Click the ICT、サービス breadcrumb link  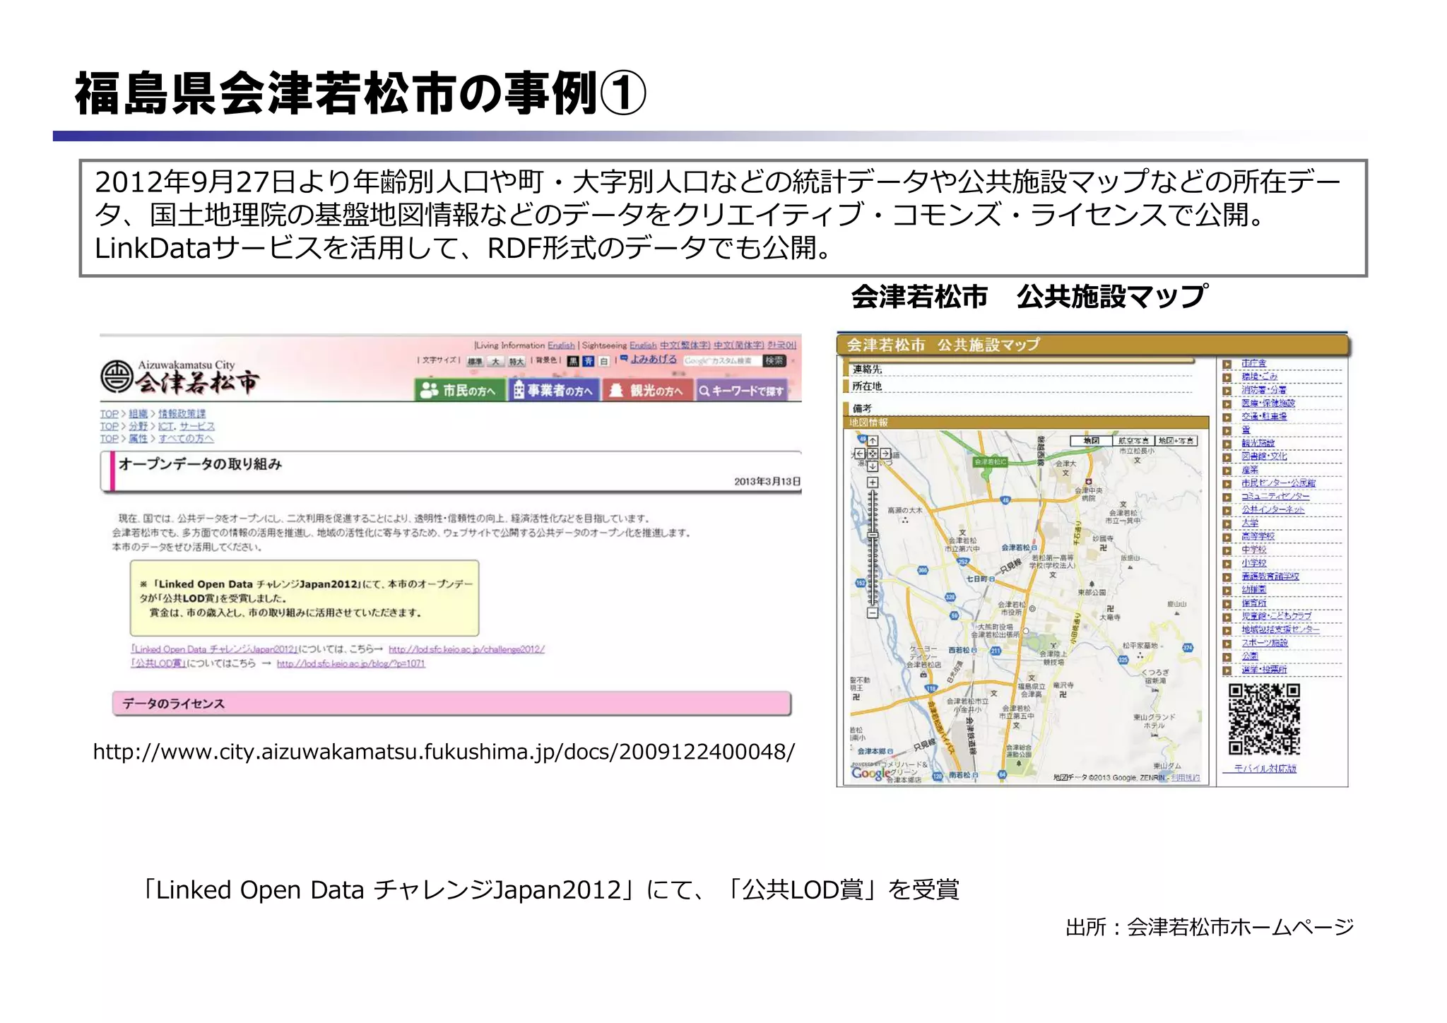pos(186,427)
